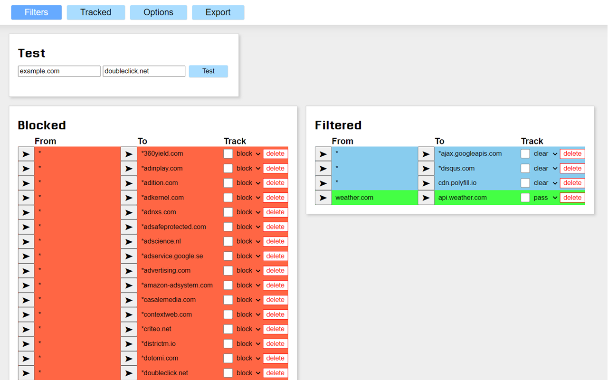
Task: Open the Tracked tab
Action: point(96,12)
